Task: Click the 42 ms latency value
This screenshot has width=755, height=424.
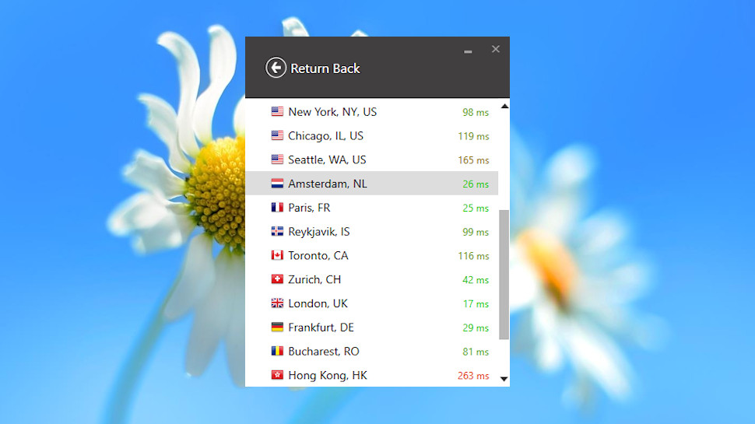Action: point(476,279)
